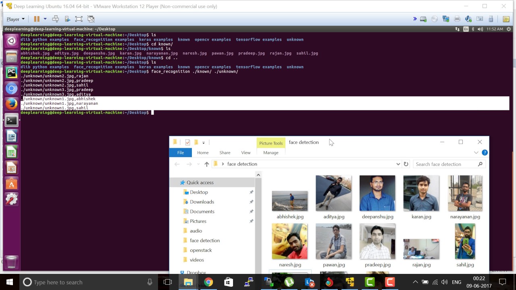Click the CD/DVD device icon in VMware

click(435, 19)
